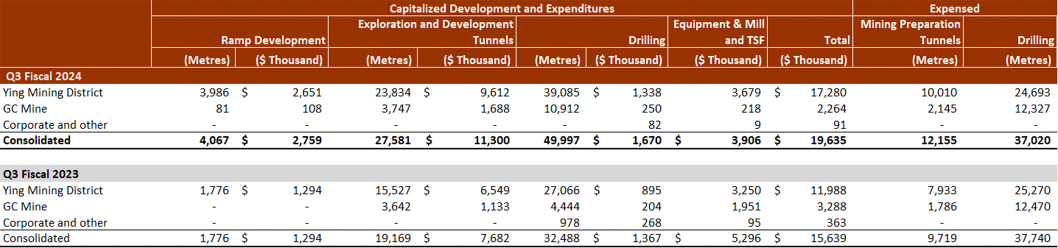The height and width of the screenshot is (248, 1058).
Task: Click the 5,296 equipment expenditure value
Action: click(x=746, y=238)
